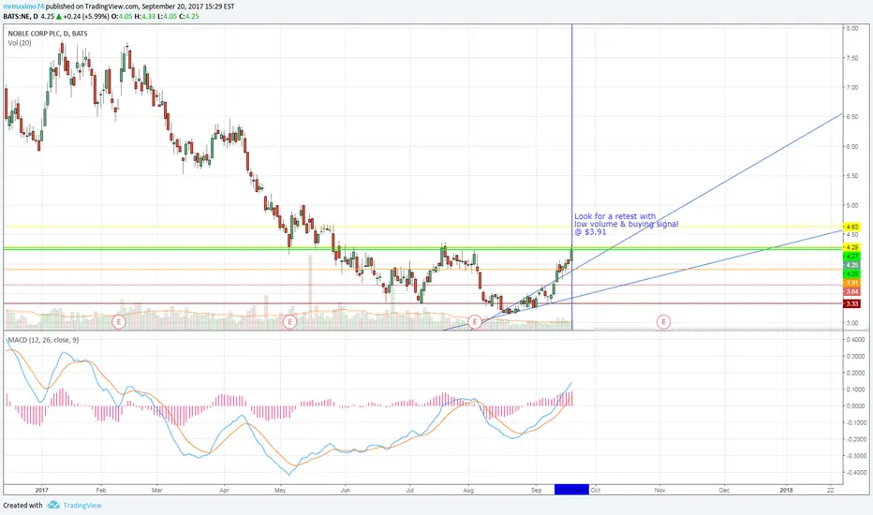873x515 pixels.
Task: Click the Oct label on the time axis
Action: pyautogui.click(x=595, y=491)
